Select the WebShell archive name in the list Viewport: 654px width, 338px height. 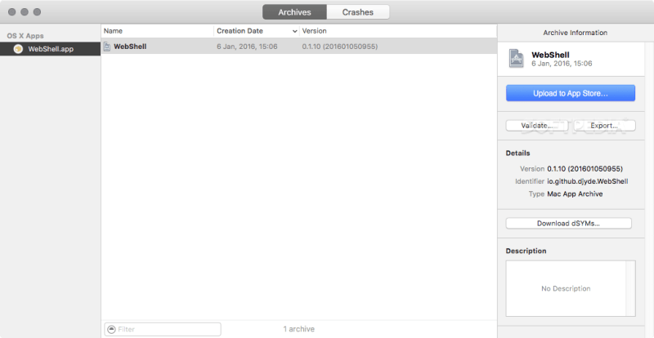[x=130, y=47]
